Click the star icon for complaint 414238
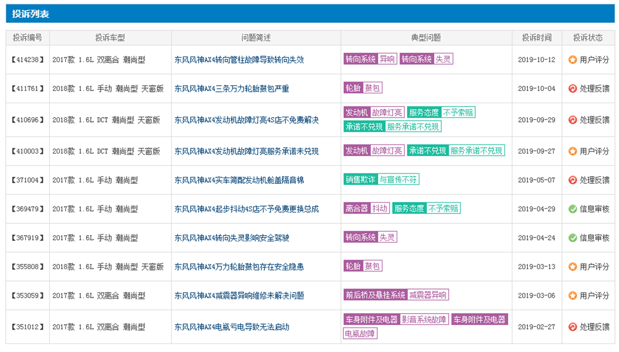619x352 pixels. [x=572, y=60]
